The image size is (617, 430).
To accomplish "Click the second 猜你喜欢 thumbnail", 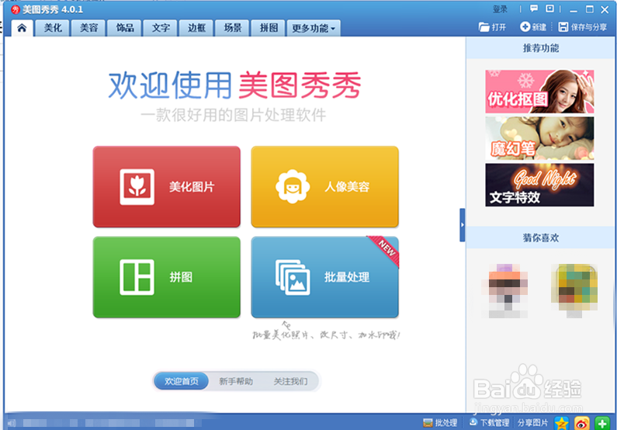I will tap(574, 291).
